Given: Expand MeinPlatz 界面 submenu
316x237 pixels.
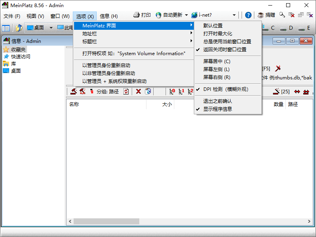Looking at the screenshot, I should coord(134,25).
